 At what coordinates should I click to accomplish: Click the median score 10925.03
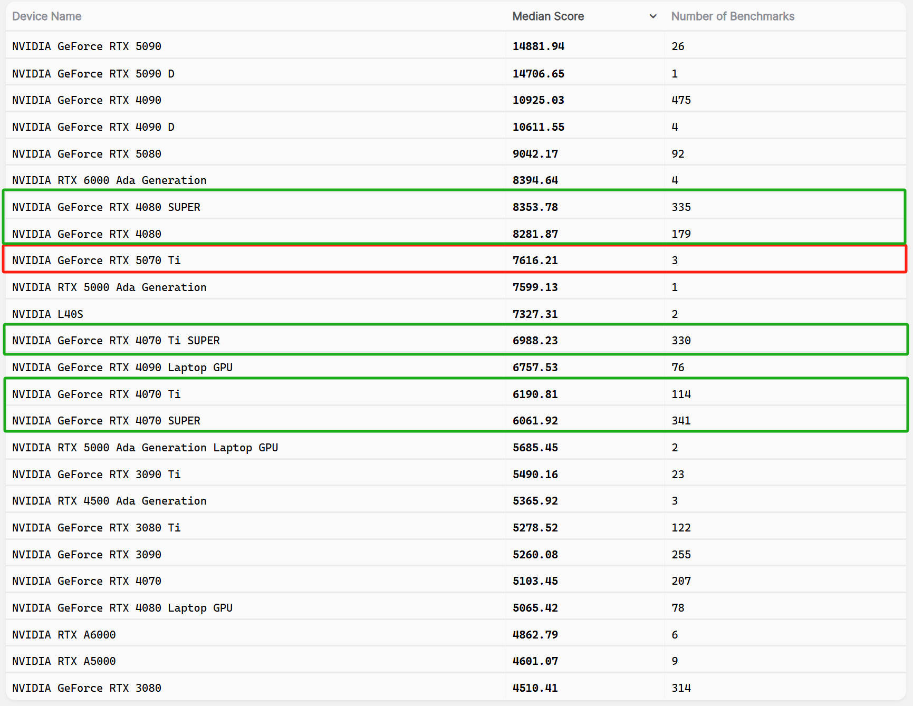pyautogui.click(x=539, y=100)
